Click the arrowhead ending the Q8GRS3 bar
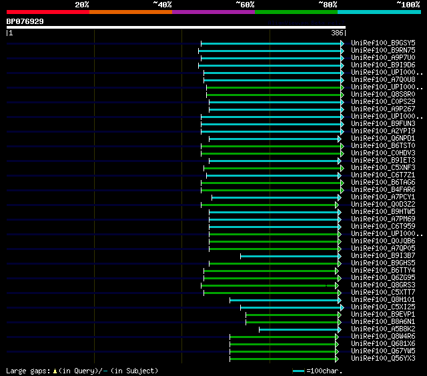This screenshot has width=427, height=376. (x=337, y=285)
